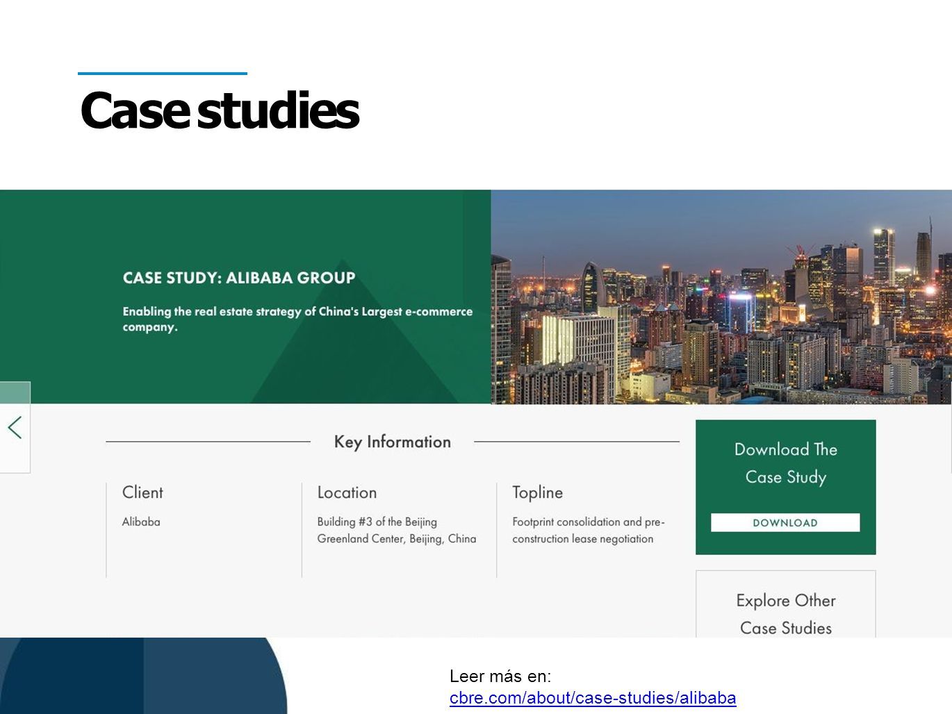This screenshot has width=952, height=714.
Task: Click the previous-slide left arrow
Action: (x=15, y=427)
